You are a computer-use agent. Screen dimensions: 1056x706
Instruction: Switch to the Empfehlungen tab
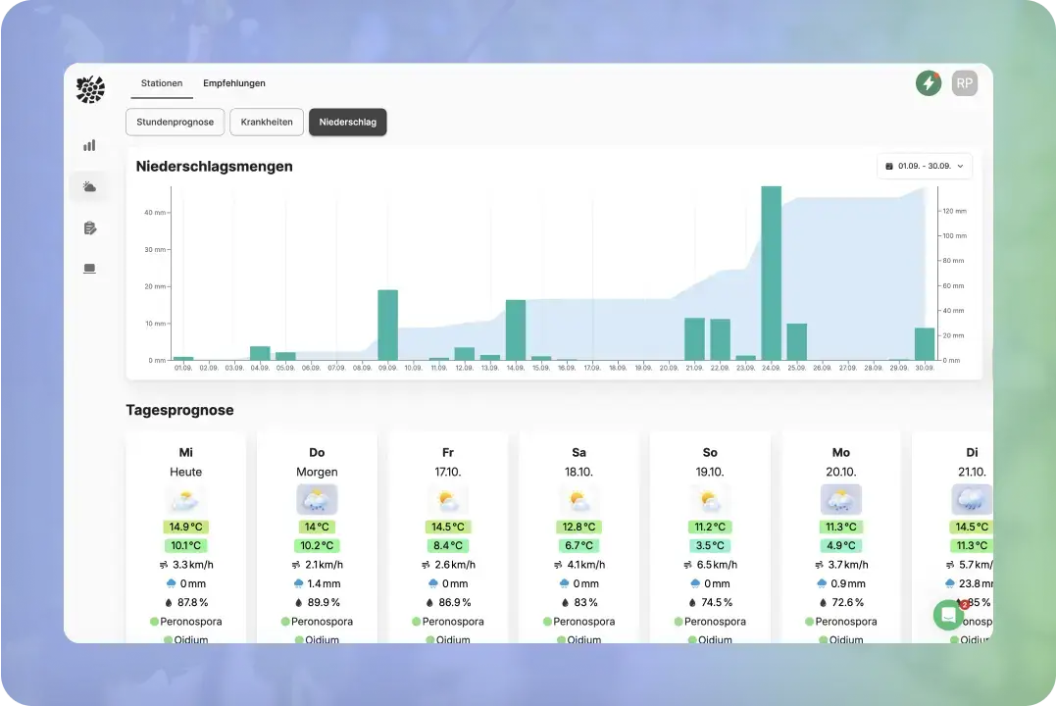(234, 83)
